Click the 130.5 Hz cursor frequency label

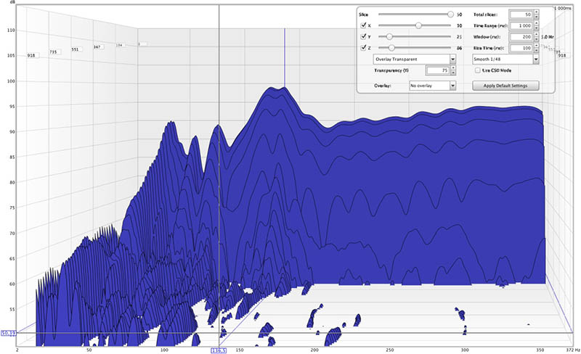[219, 350]
